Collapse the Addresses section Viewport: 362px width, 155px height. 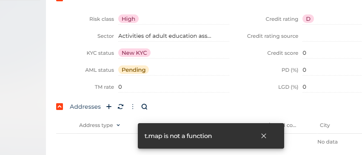60,107
